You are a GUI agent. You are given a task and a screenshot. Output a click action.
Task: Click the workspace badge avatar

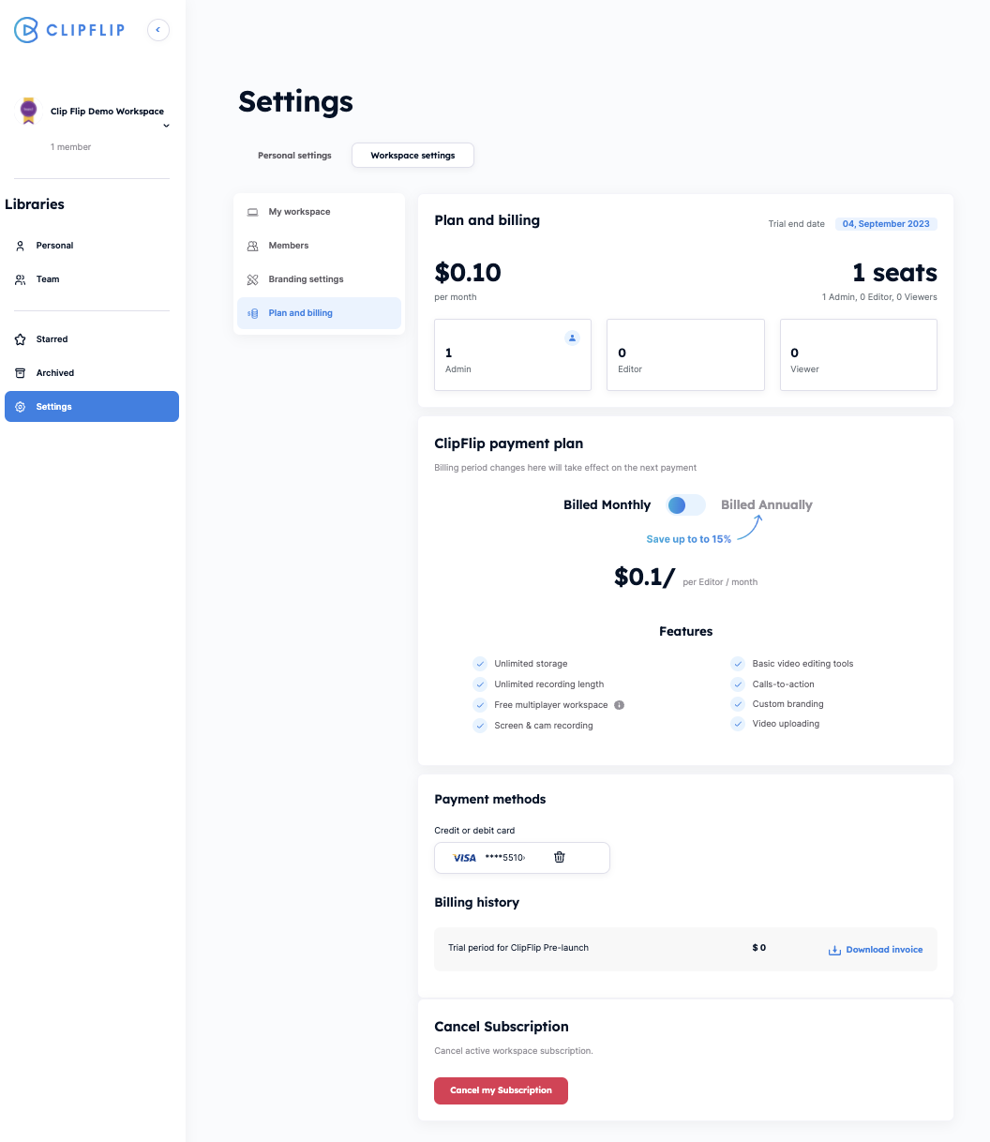[29, 111]
